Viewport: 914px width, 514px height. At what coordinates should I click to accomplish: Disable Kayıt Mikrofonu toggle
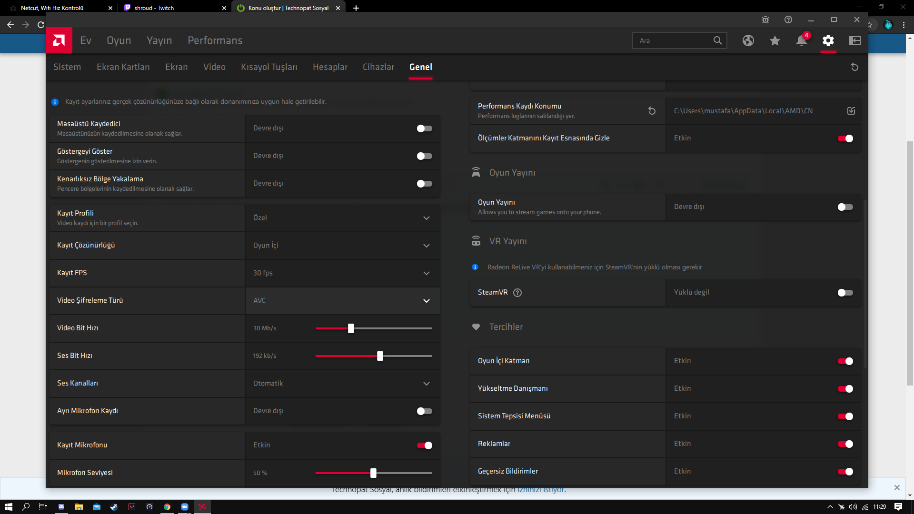coord(424,445)
